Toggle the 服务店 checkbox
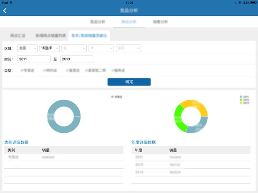Viewport: 258px width, 193px height. [x=112, y=71]
